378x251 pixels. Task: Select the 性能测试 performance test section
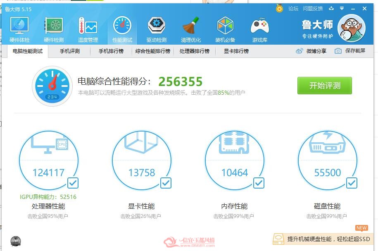[x=122, y=29]
